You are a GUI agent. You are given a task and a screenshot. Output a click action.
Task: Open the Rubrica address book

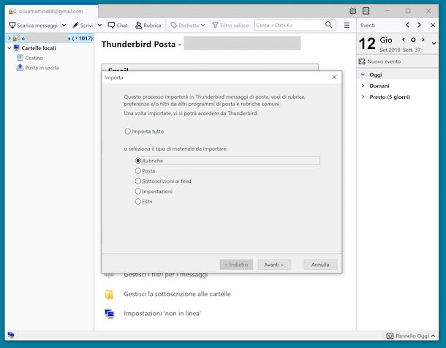pos(148,26)
